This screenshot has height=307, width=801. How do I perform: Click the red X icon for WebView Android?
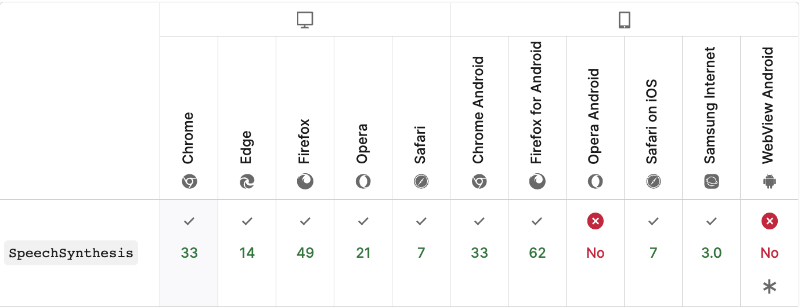770,221
